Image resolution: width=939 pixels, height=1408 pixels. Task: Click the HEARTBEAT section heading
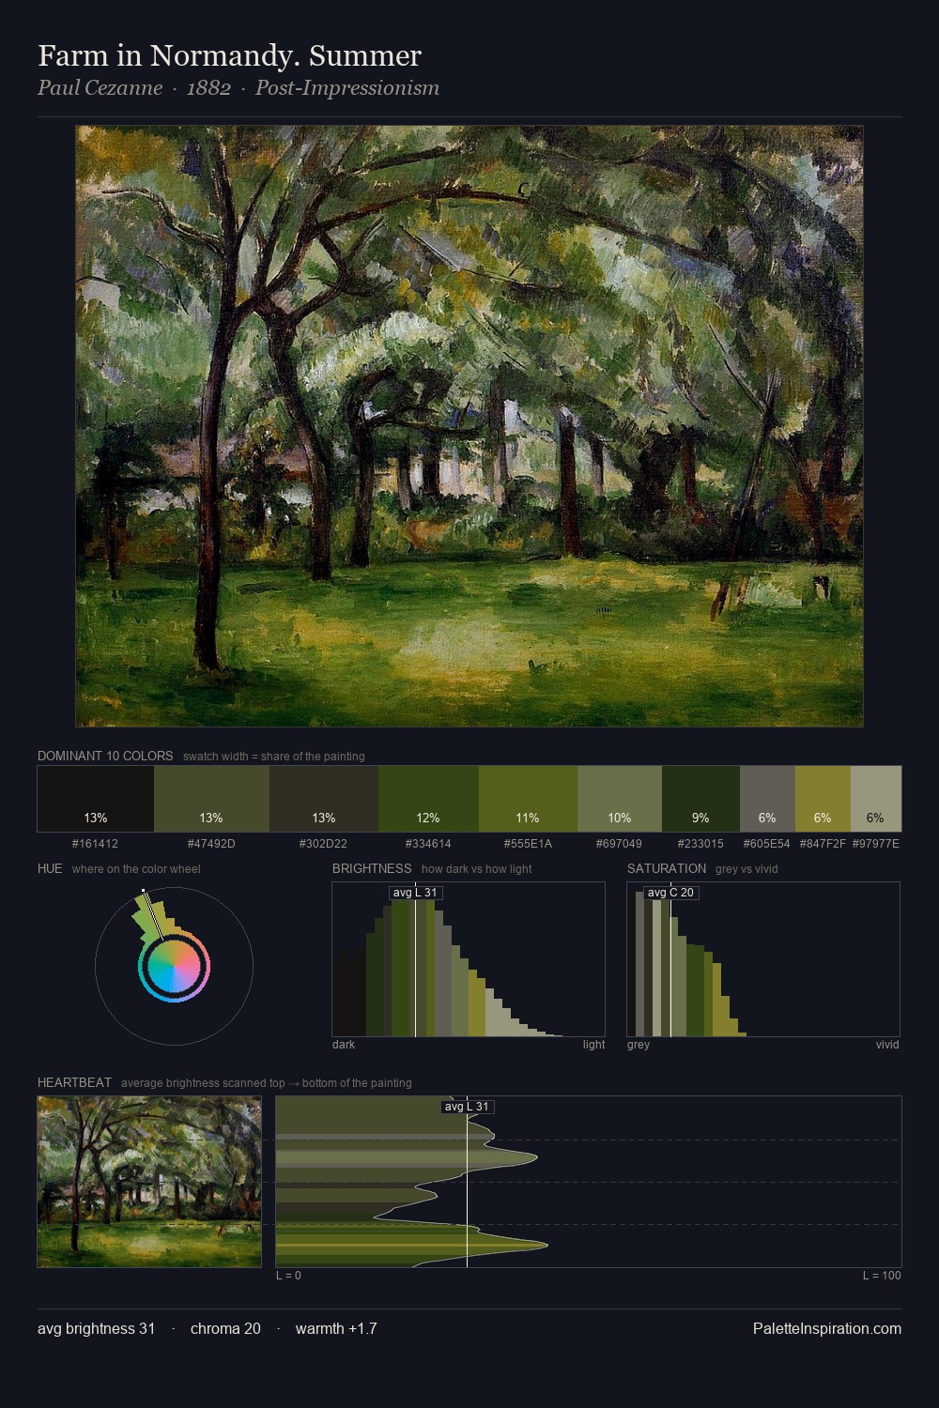74,1082
